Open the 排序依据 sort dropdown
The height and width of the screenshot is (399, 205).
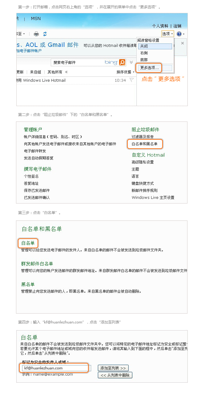pos(125,72)
